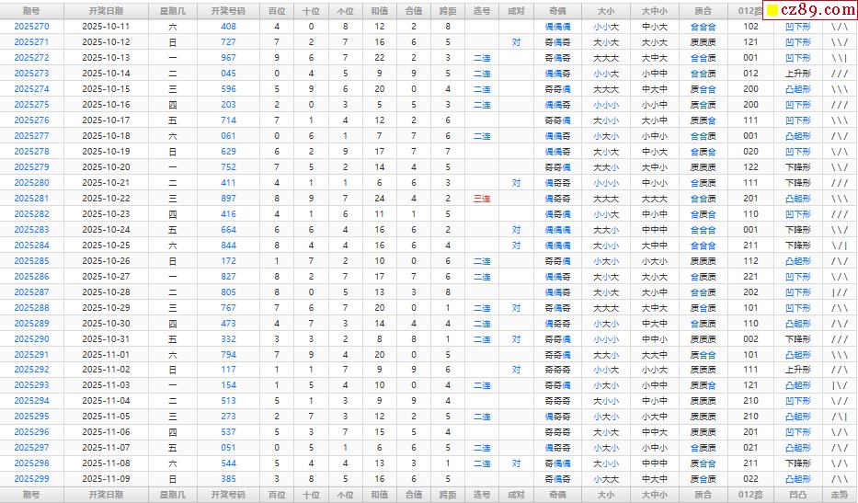Viewport: 858px width, 503px height.
Task: Click the 开奖日期 column header at top
Action: (x=106, y=11)
